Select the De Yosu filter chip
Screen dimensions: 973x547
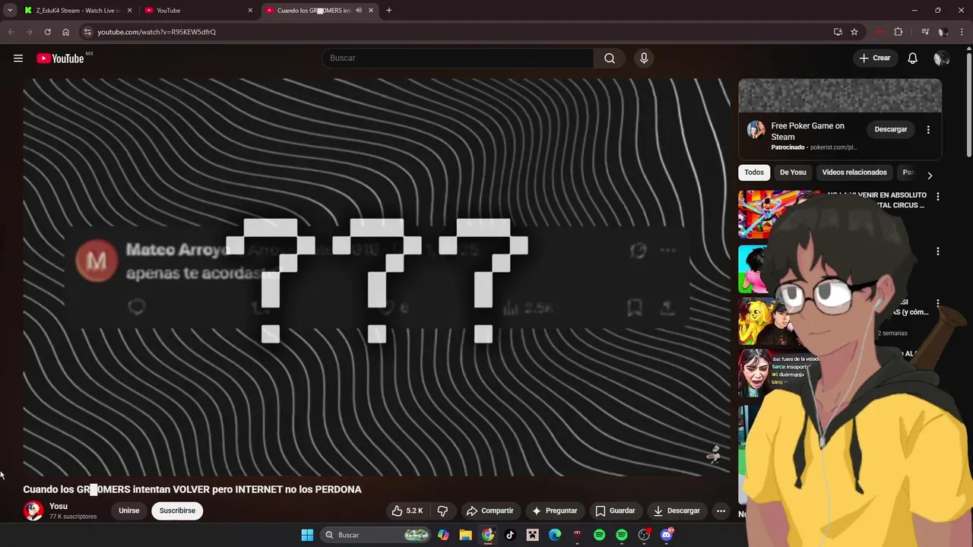[793, 172]
